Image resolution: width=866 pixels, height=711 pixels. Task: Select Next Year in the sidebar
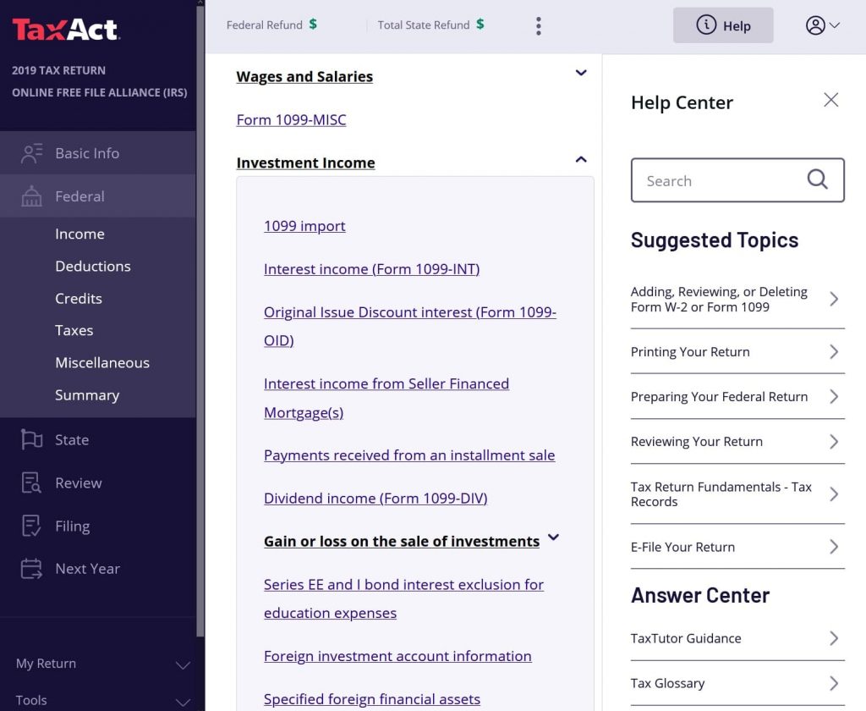pos(98,568)
